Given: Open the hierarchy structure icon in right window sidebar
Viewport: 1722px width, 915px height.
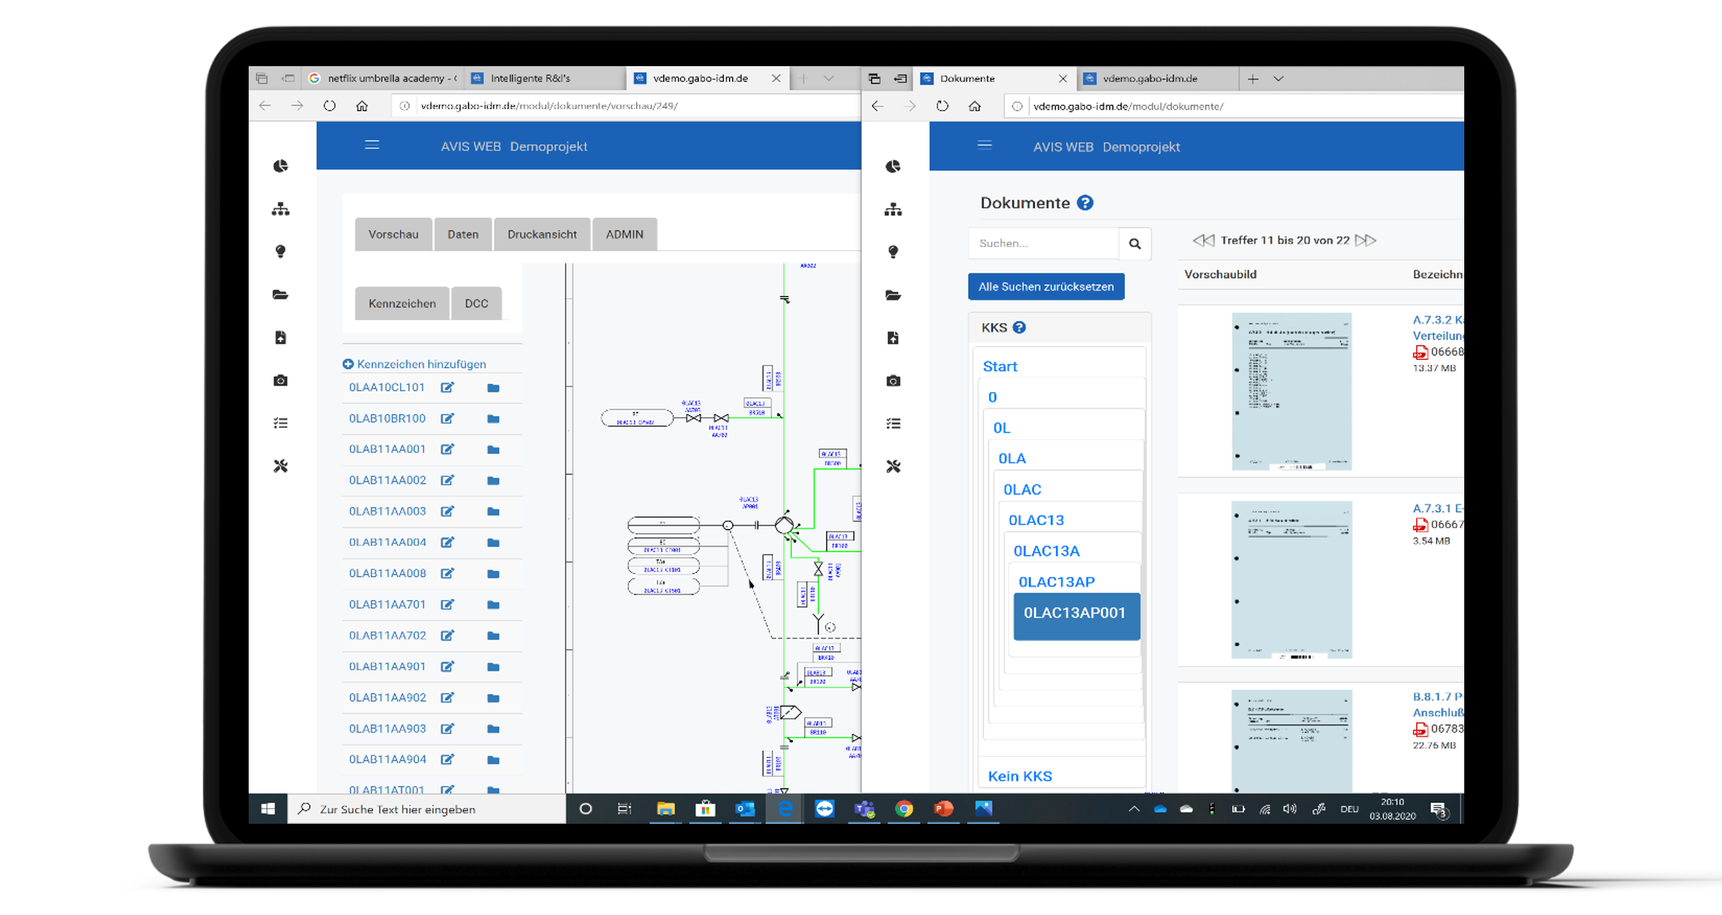Looking at the screenshot, I should point(893,209).
